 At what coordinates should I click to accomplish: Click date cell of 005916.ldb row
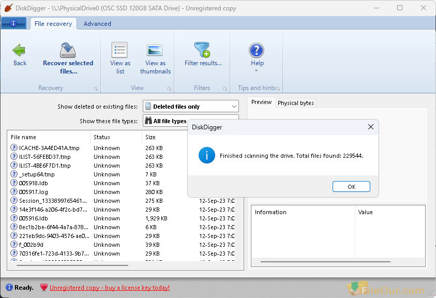click(217, 218)
